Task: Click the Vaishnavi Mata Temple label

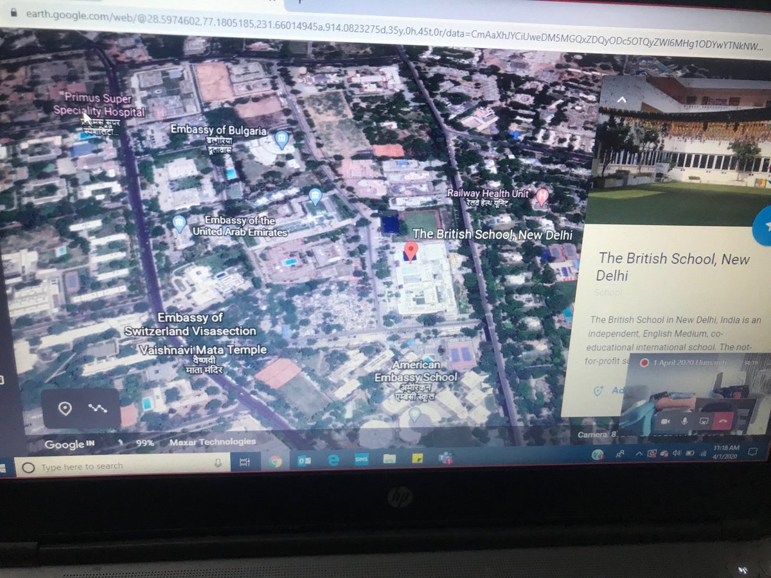Action: tap(202, 350)
